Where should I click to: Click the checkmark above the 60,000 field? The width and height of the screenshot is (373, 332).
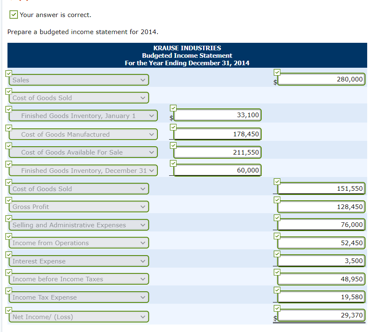point(173,163)
